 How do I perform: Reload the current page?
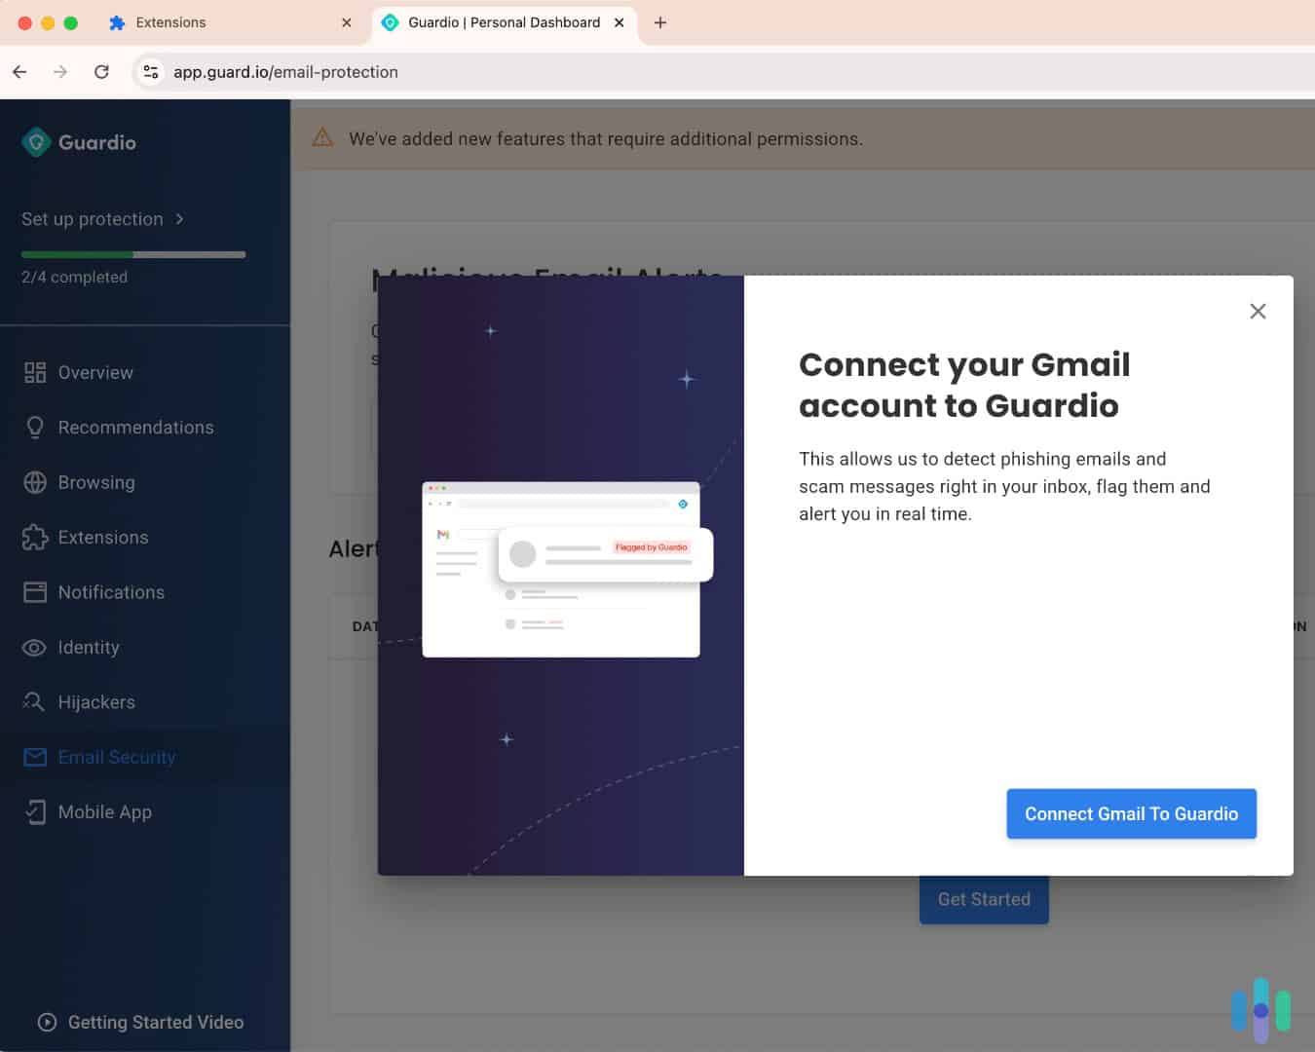click(x=101, y=71)
